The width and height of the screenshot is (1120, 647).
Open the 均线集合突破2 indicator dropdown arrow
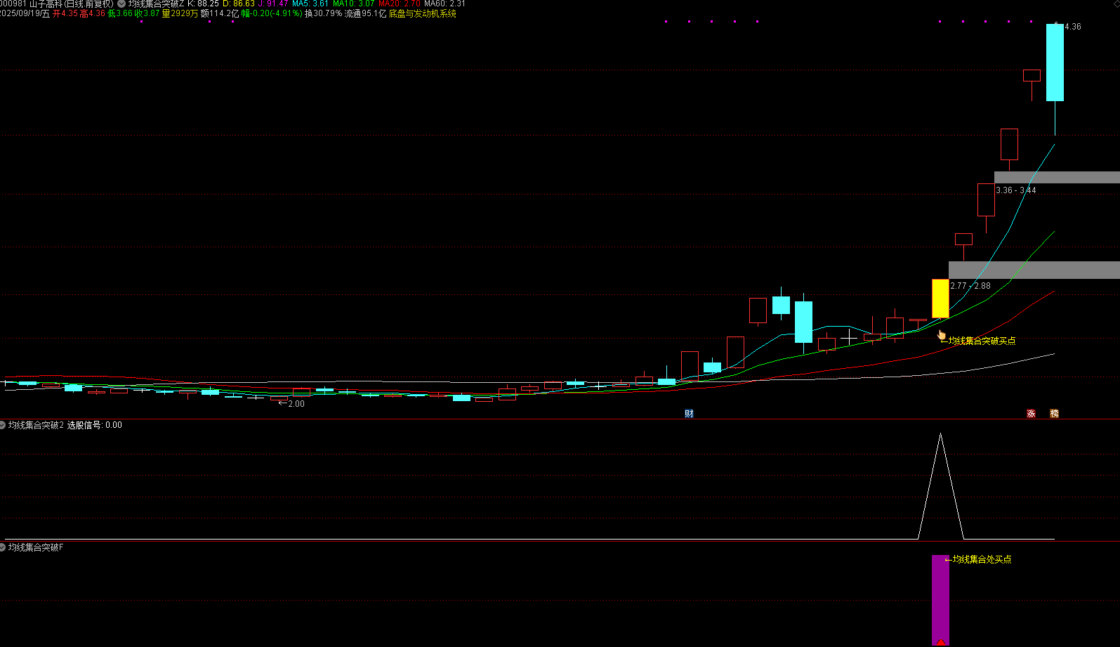click(3, 425)
